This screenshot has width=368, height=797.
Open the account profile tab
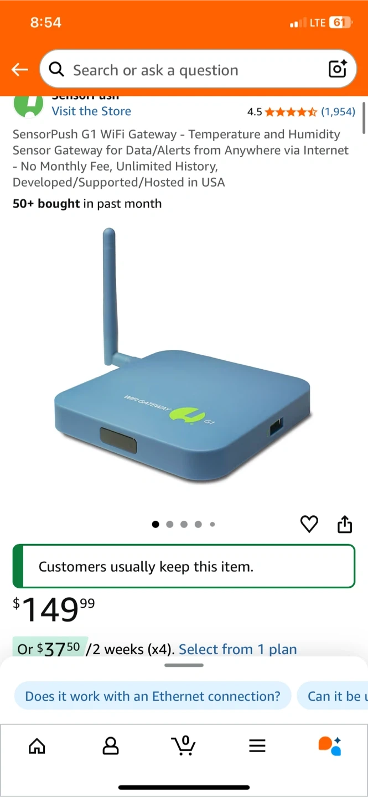coord(111,746)
